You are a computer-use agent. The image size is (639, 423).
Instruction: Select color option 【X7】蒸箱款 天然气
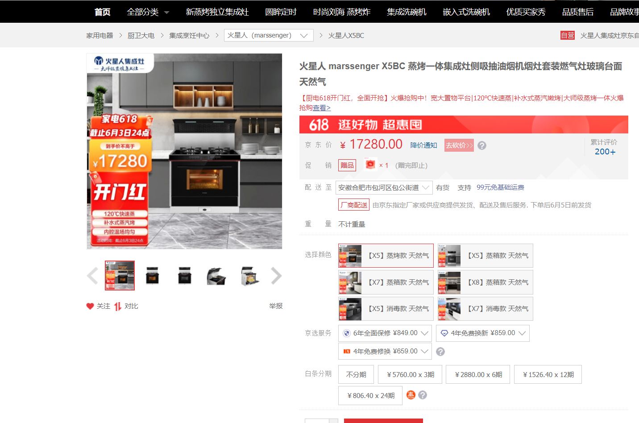(386, 282)
